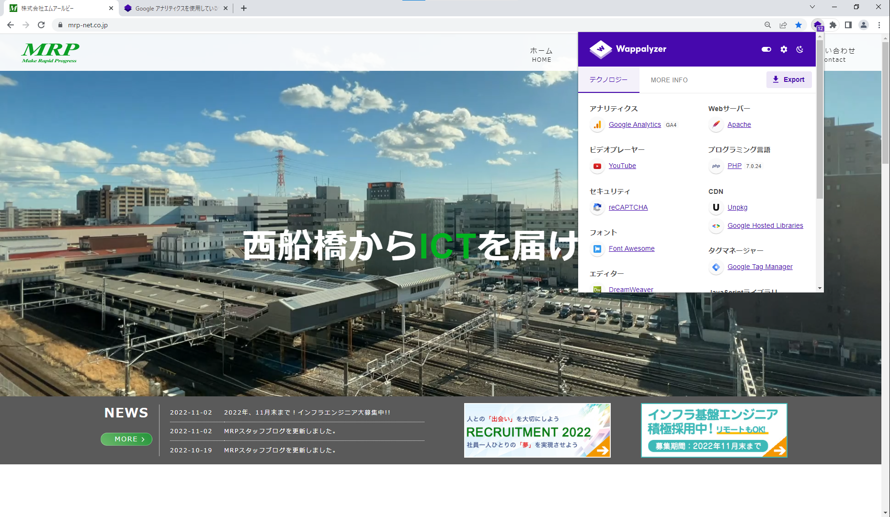
Task: Click the share page icon
Action: point(783,25)
